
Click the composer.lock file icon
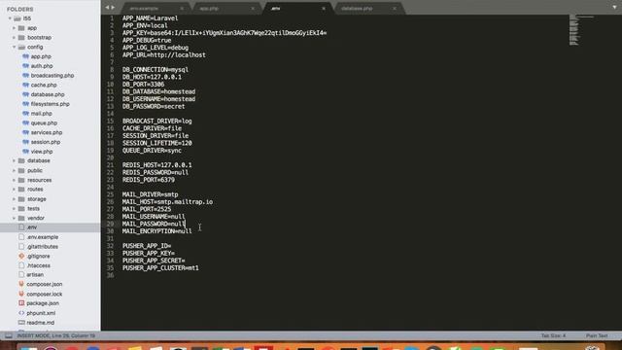(21, 294)
